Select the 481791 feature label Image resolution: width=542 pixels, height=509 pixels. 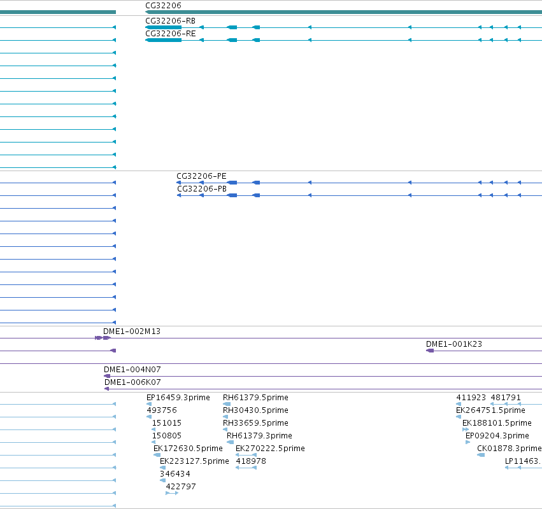click(506, 398)
